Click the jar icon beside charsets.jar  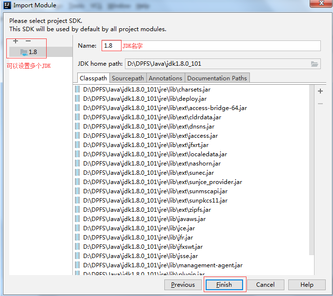point(77,89)
